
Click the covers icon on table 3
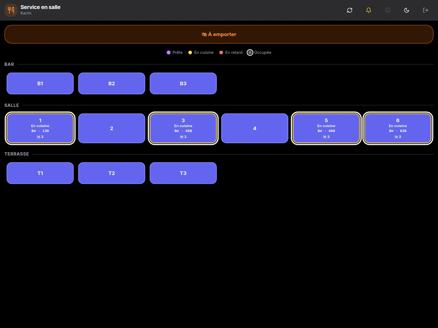tap(182, 137)
